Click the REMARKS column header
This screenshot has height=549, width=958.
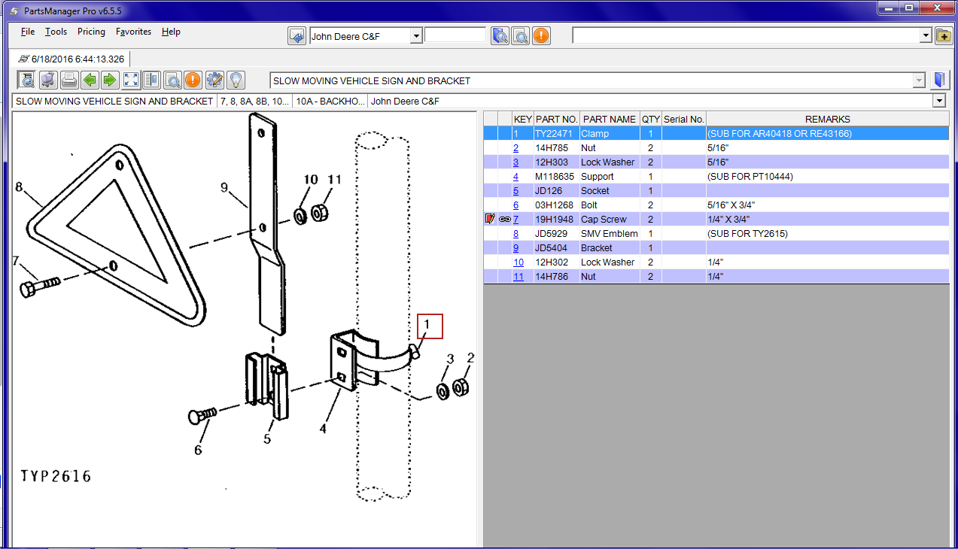pyautogui.click(x=828, y=119)
